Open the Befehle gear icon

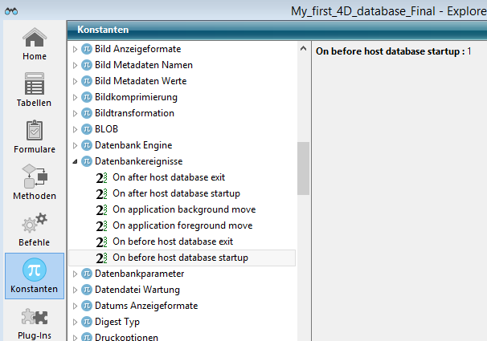point(34,224)
